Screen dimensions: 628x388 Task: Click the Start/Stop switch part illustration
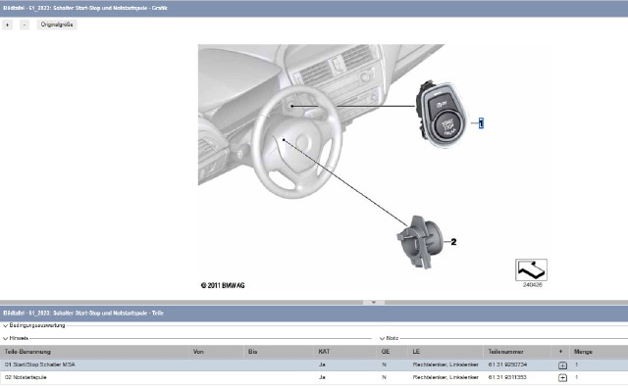[441, 115]
